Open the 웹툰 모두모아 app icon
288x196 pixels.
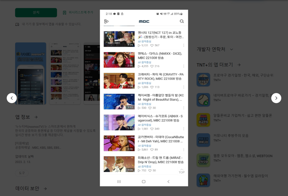(x=203, y=160)
